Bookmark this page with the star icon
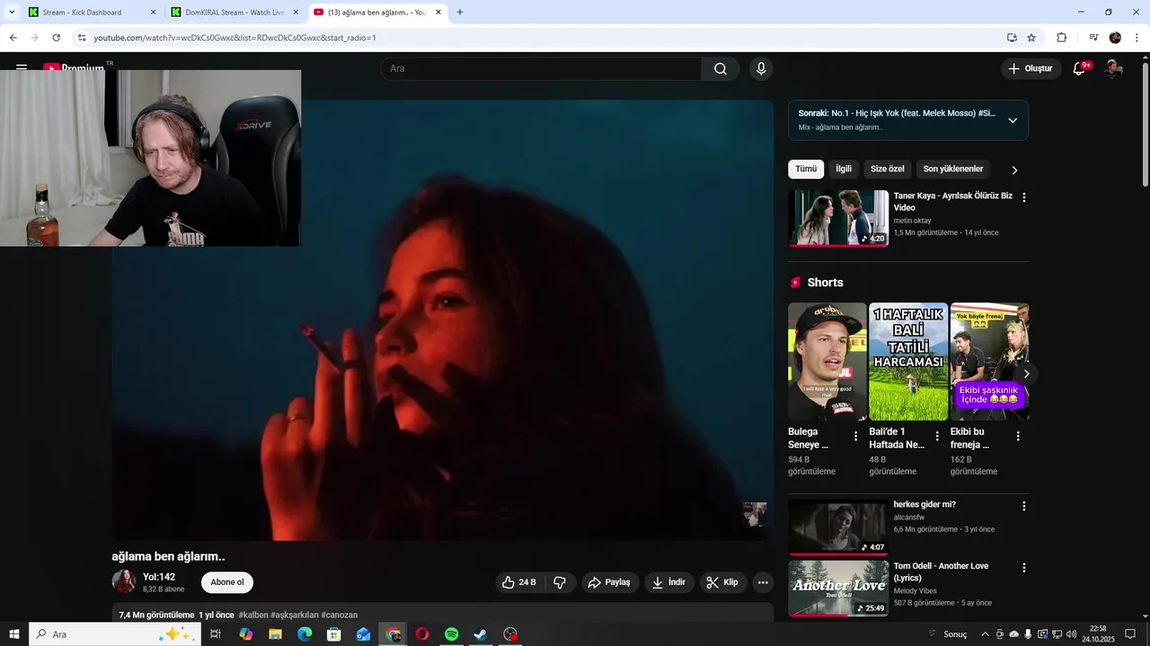The image size is (1150, 646). point(1031,38)
